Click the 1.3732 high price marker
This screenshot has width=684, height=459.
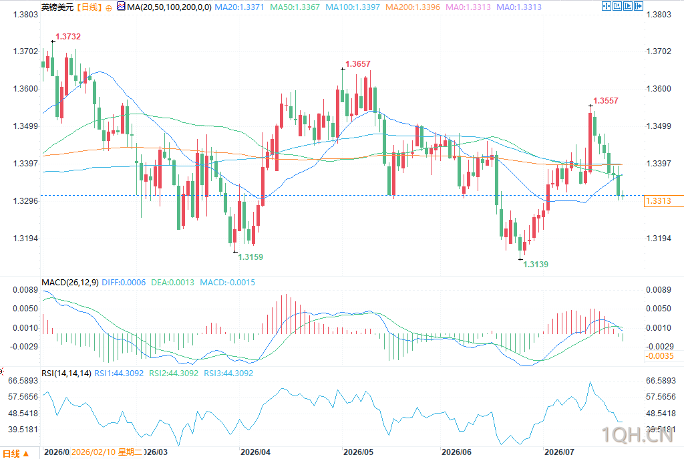coord(68,37)
